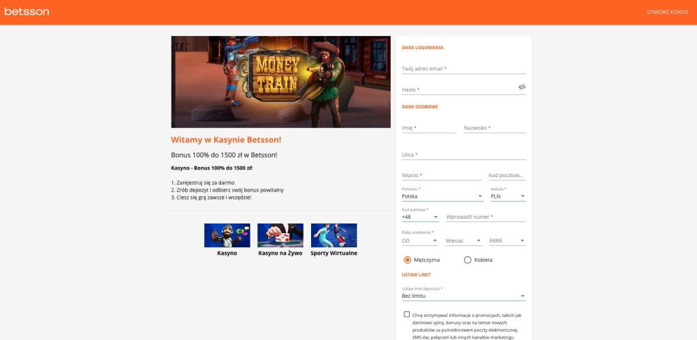Click 'DANE LOGOWANIA' section heading
This screenshot has width=697, height=340.
tap(423, 48)
